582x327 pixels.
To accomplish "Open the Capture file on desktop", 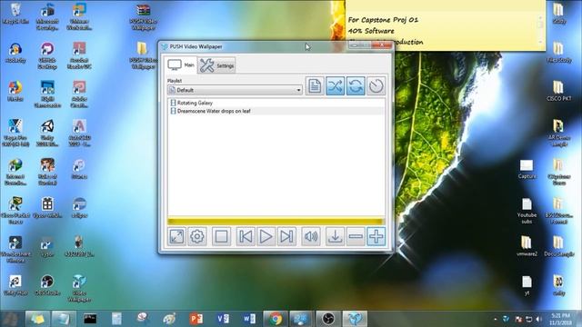I will [x=527, y=169].
